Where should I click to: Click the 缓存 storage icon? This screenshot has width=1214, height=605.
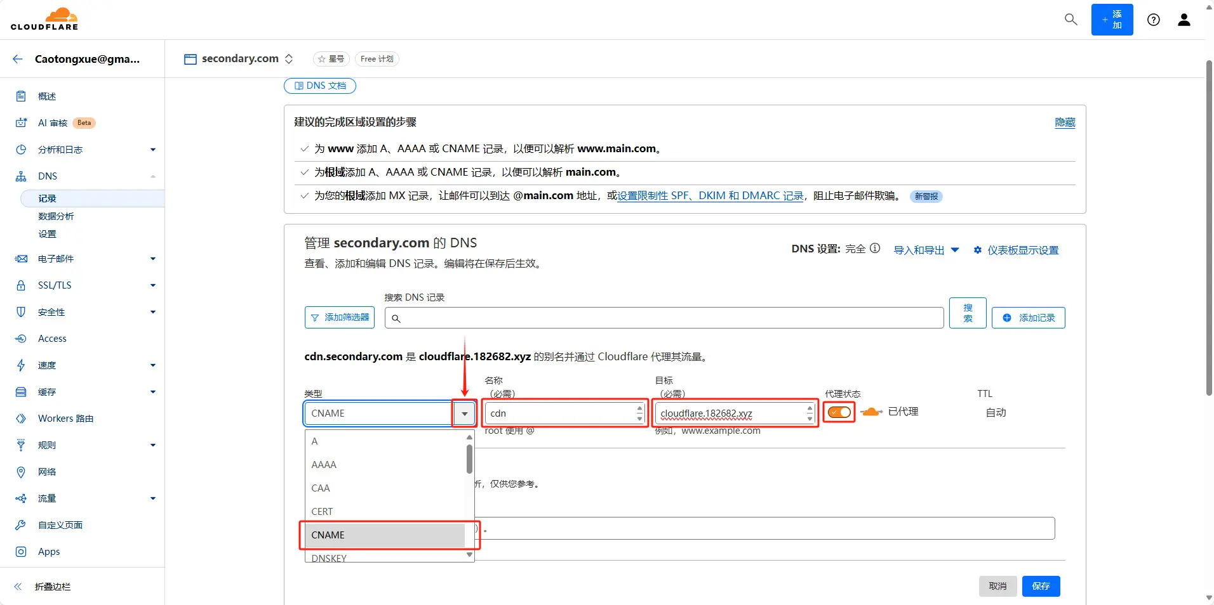click(21, 392)
